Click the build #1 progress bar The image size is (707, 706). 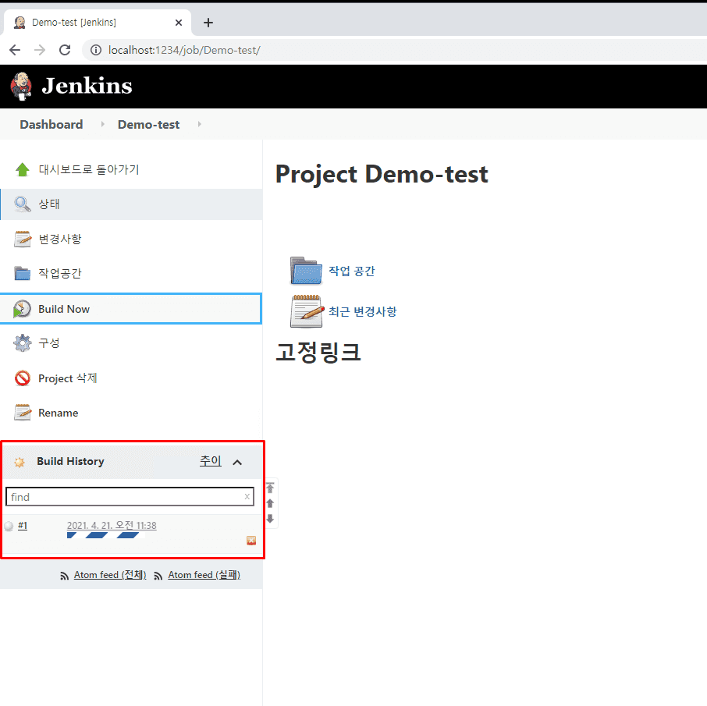(106, 535)
